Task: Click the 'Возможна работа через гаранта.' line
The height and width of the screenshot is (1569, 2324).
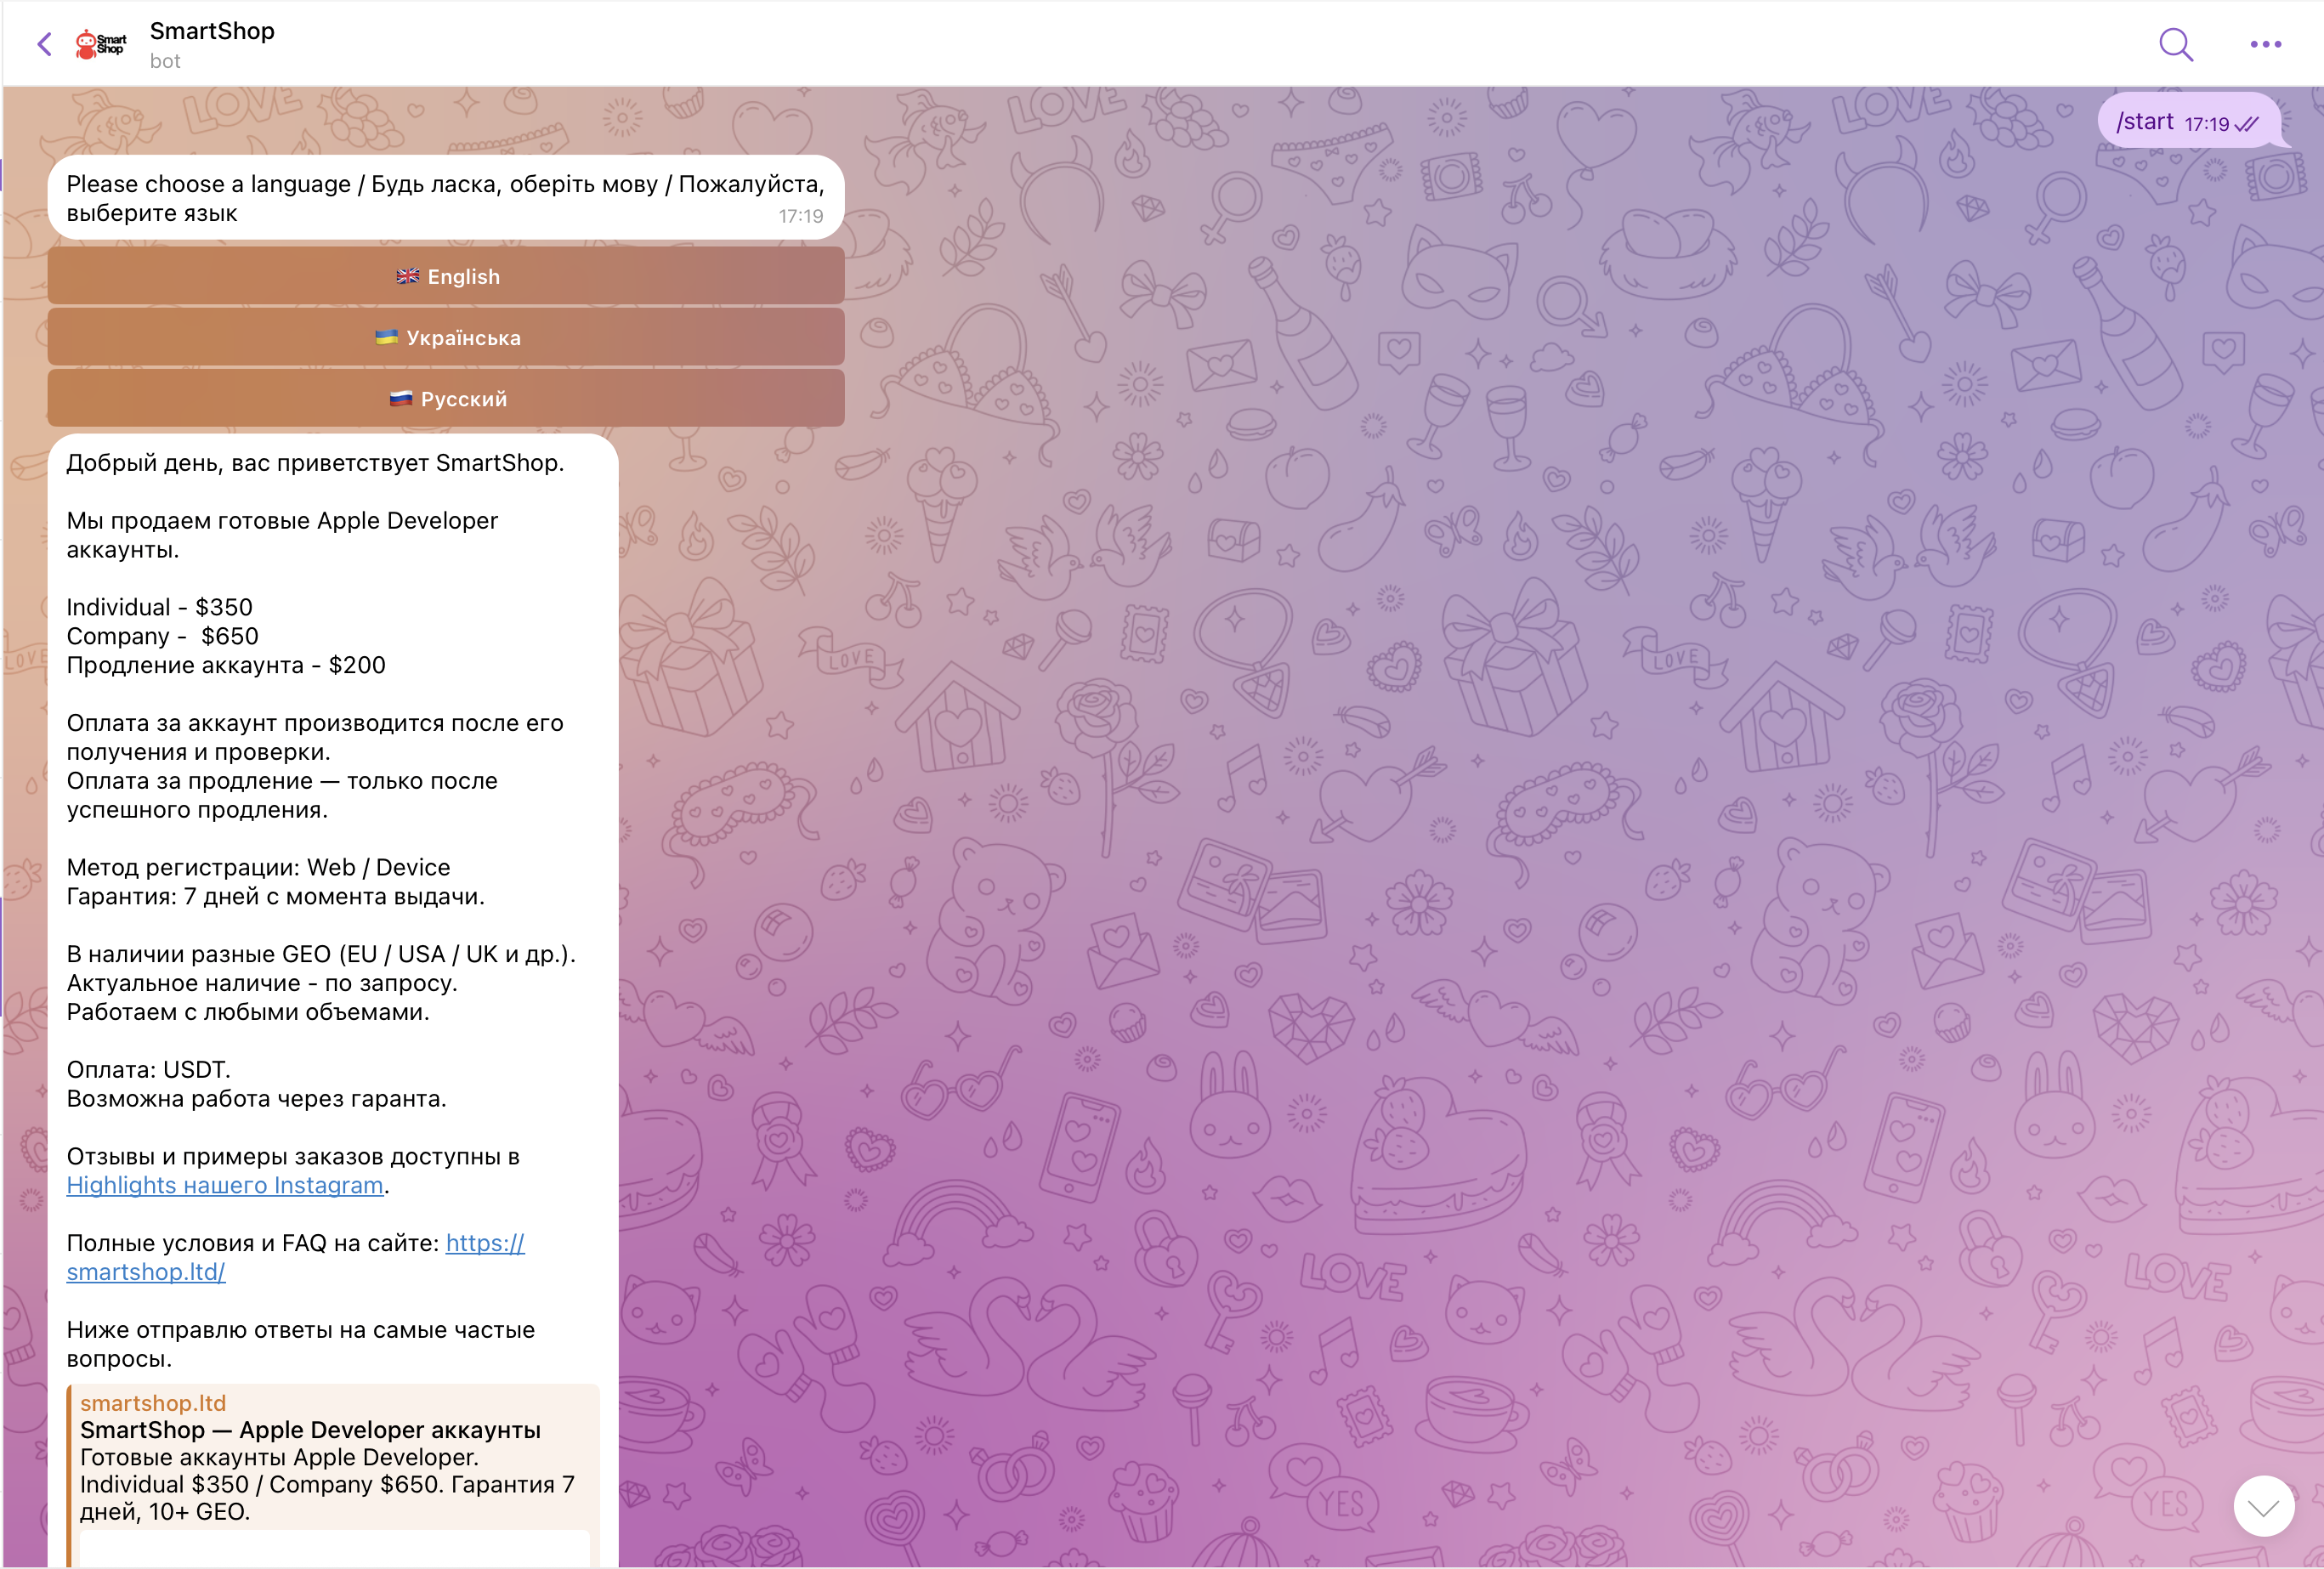Action: pyautogui.click(x=257, y=1099)
